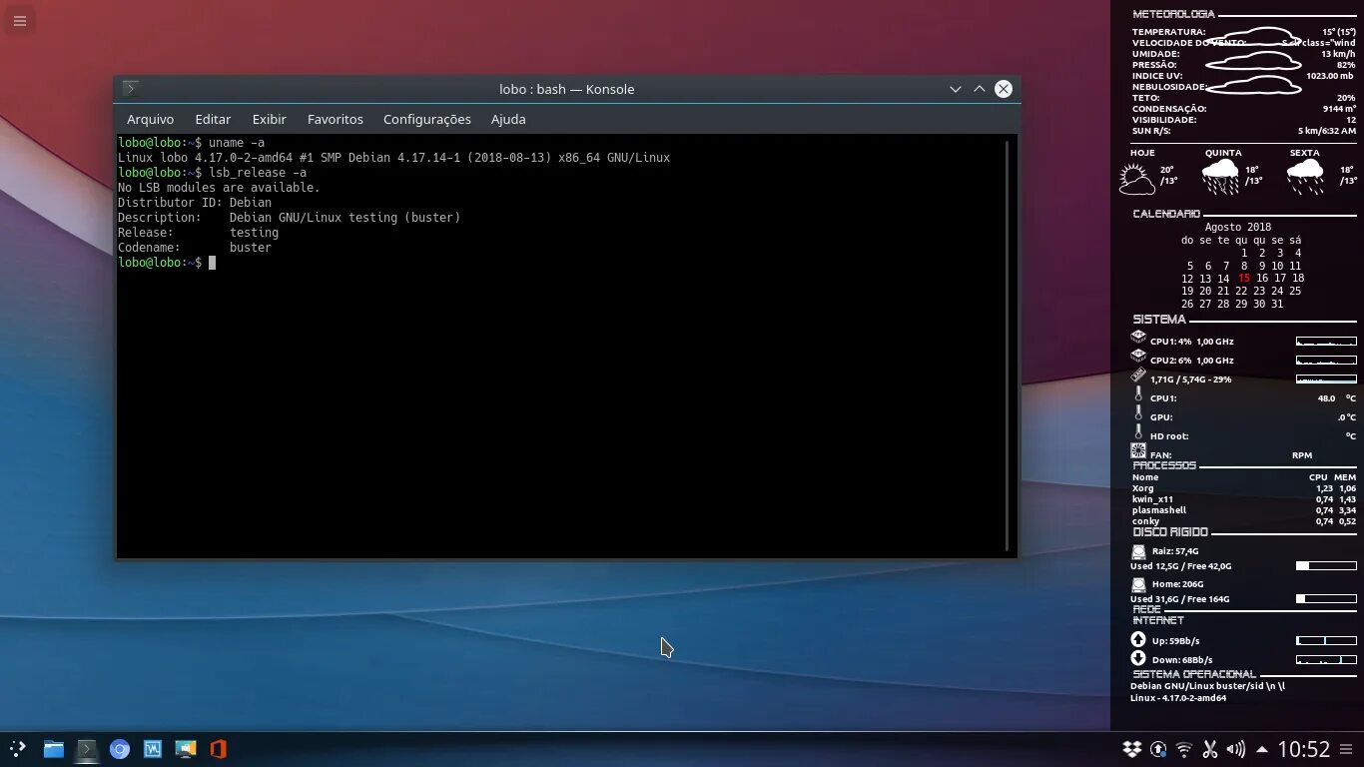Click the CPU2 chip icon in Sistema
The image size is (1364, 767).
coord(1138,356)
